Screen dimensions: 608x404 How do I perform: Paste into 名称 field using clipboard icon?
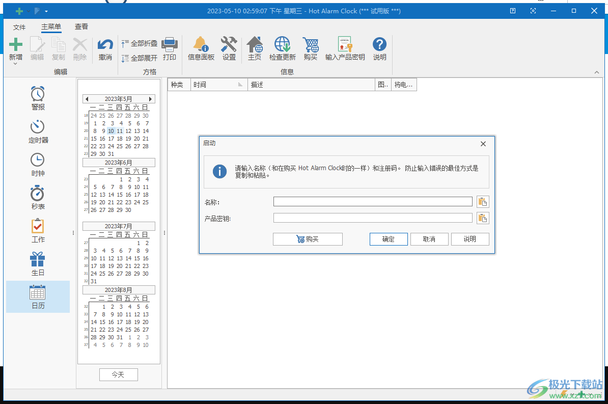pos(483,202)
